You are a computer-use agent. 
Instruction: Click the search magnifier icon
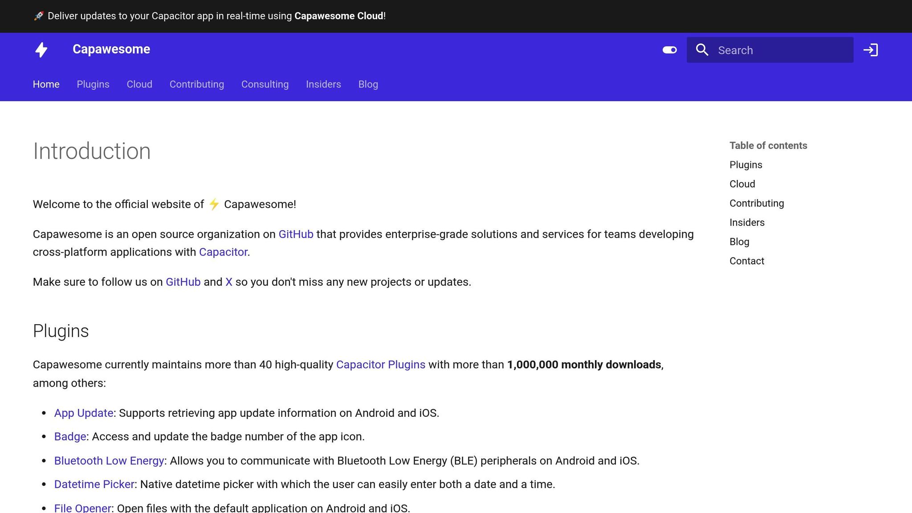click(702, 50)
